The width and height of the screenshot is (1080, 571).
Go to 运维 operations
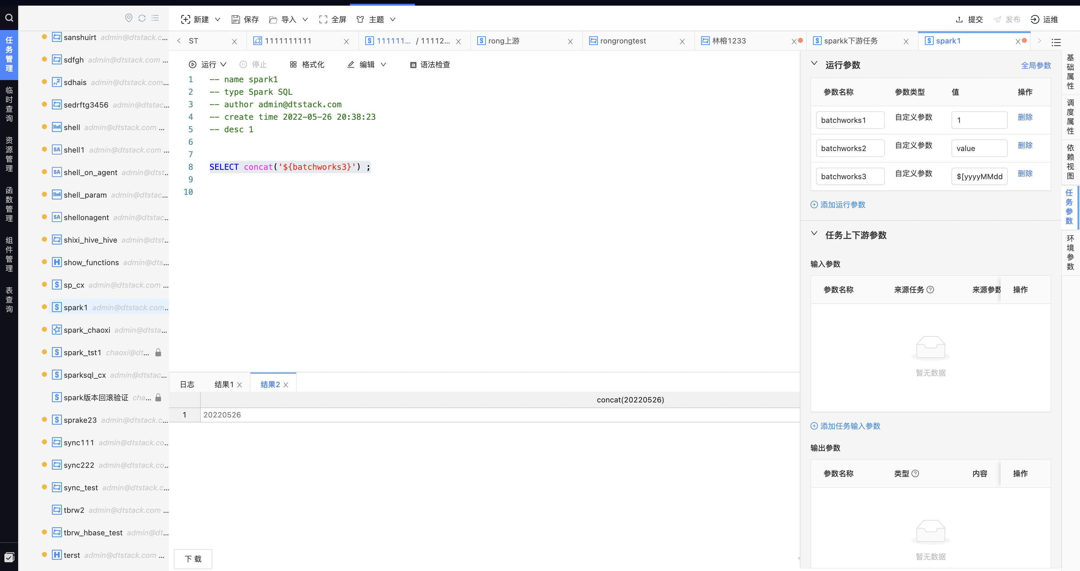tap(1044, 19)
